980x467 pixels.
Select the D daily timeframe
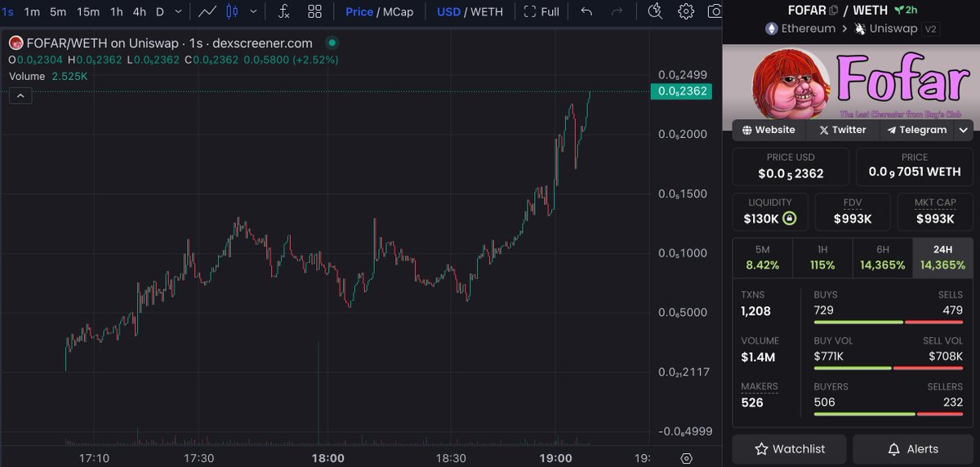[x=160, y=11]
